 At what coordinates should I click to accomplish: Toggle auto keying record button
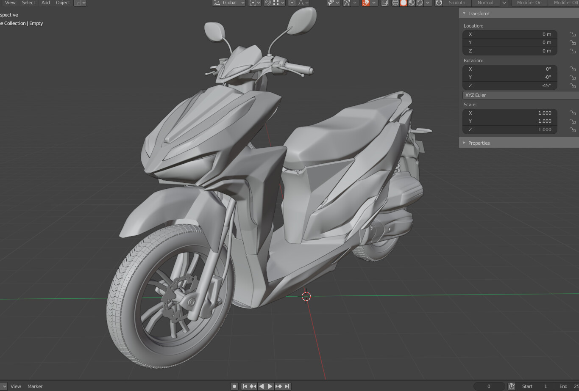pos(234,386)
